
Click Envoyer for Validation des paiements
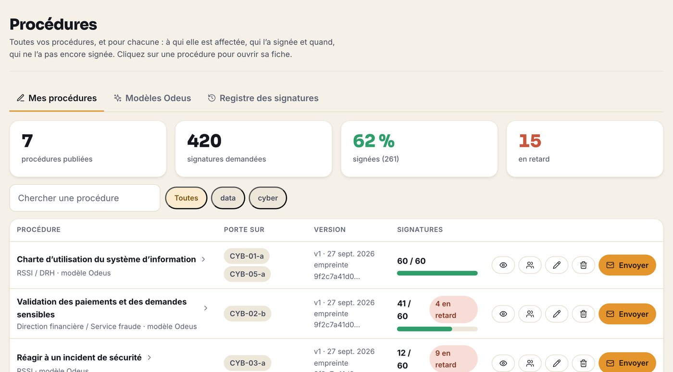click(x=627, y=314)
